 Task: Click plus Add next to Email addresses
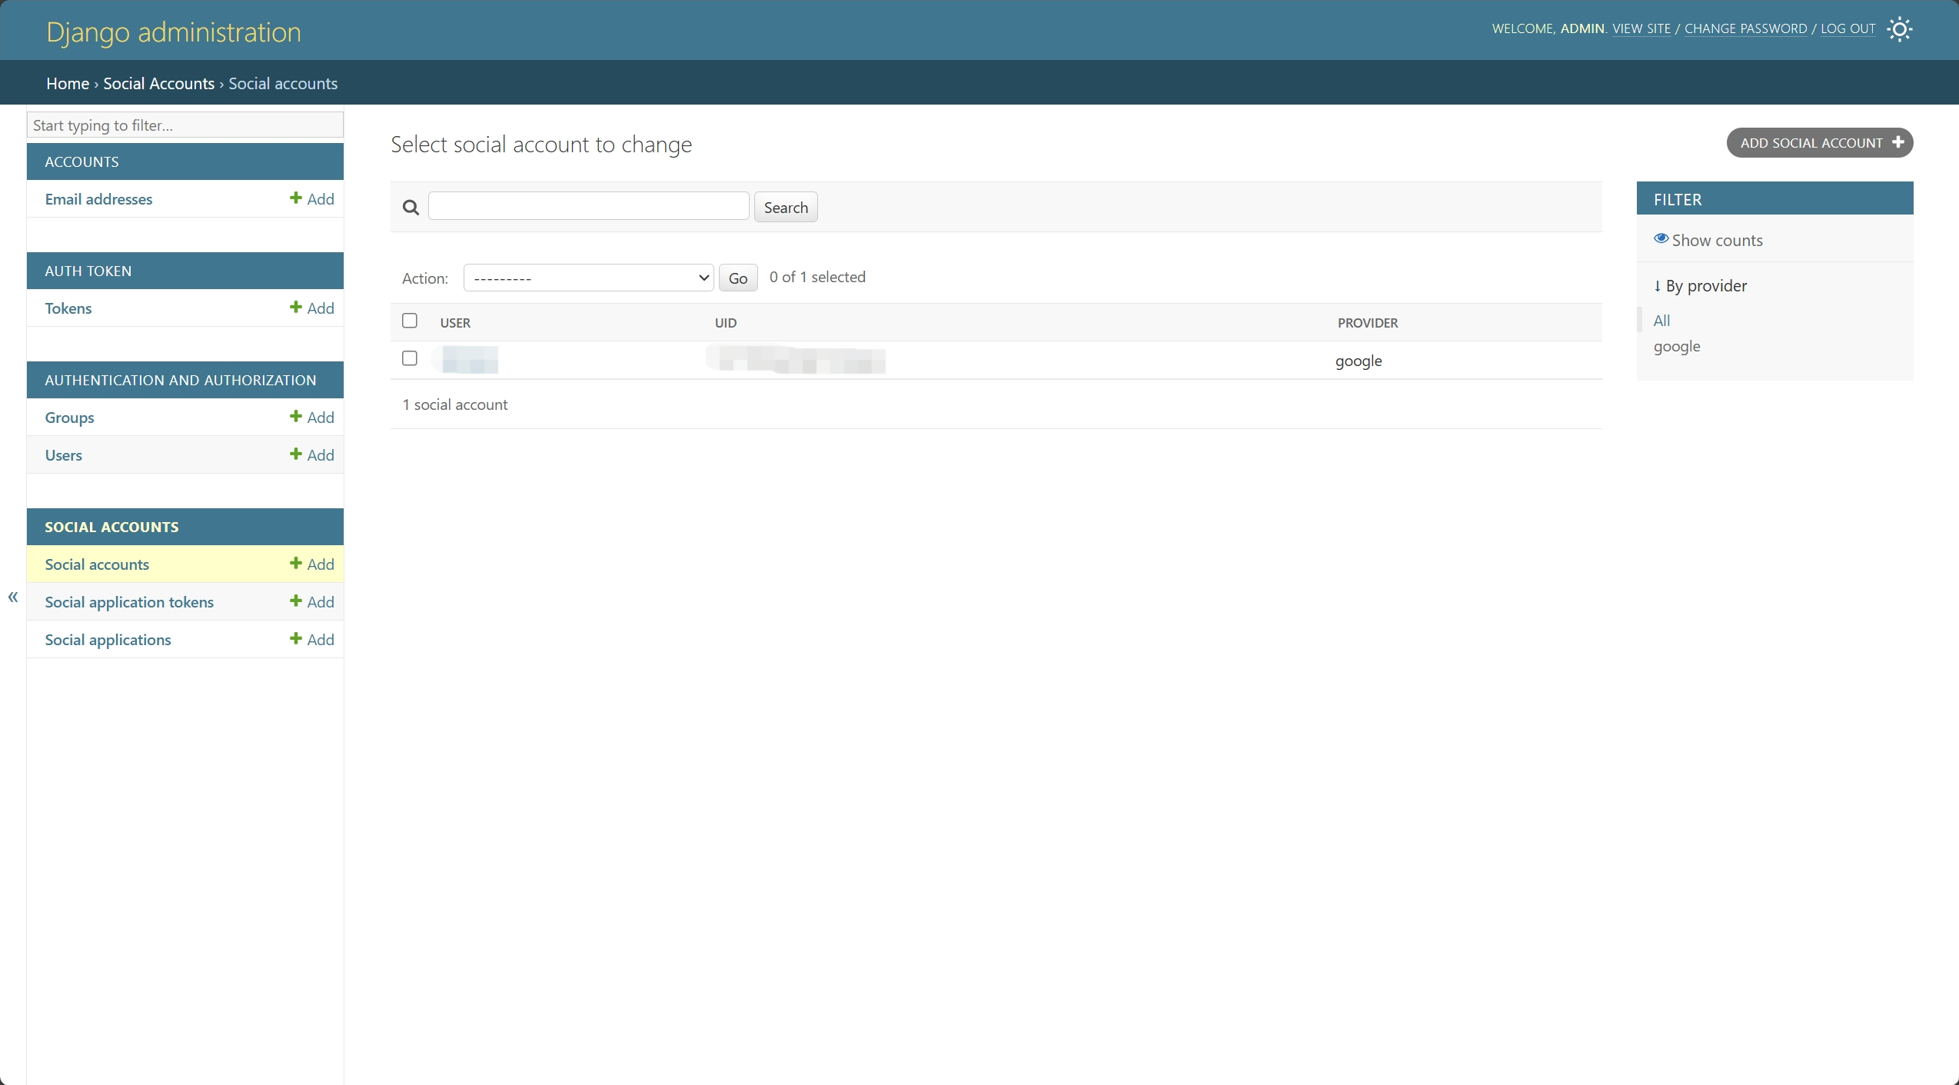pos(312,199)
